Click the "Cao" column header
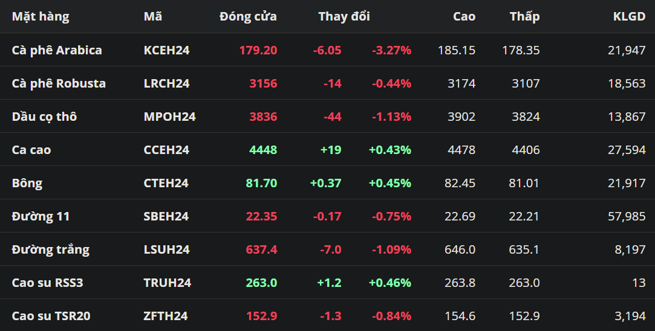Viewport: 655px width, 331px height. coord(464,16)
